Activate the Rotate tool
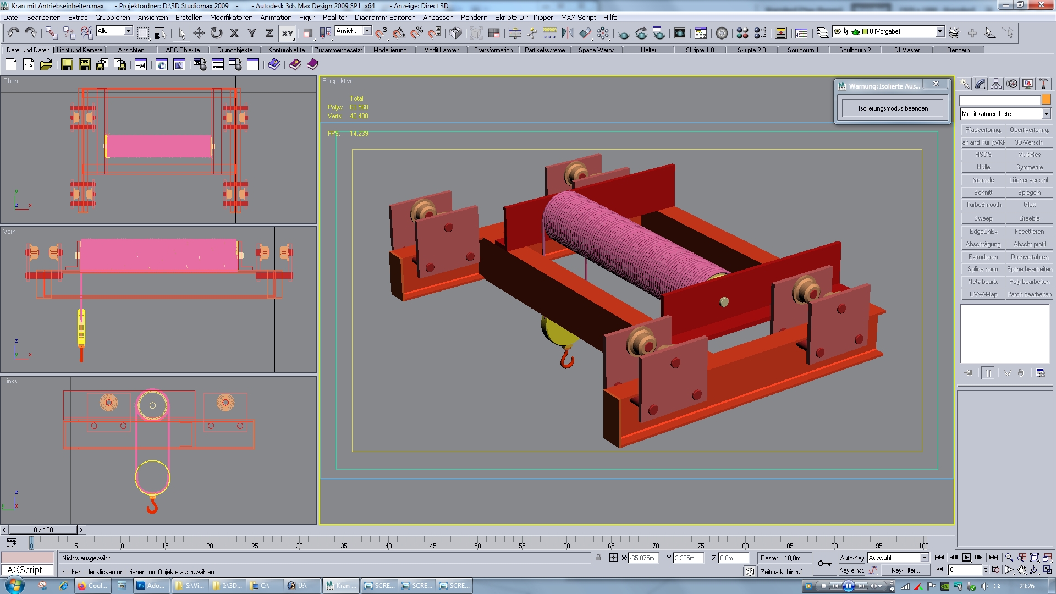The width and height of the screenshot is (1056, 594). click(x=217, y=33)
